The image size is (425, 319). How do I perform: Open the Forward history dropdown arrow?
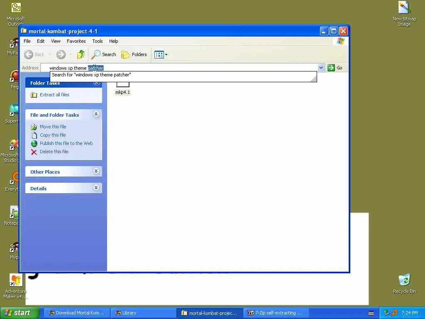point(71,54)
